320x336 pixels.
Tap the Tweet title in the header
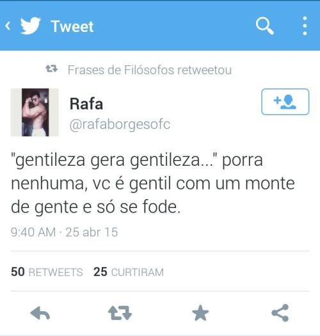(72, 27)
